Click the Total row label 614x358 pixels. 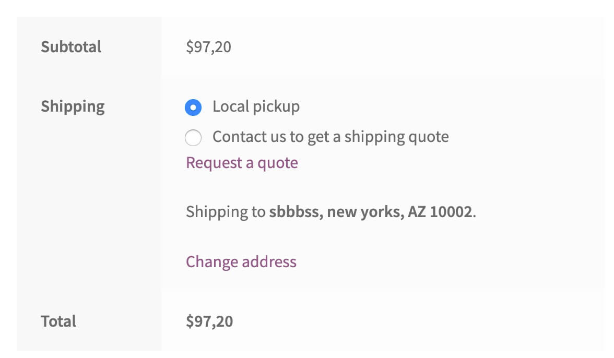[58, 321]
